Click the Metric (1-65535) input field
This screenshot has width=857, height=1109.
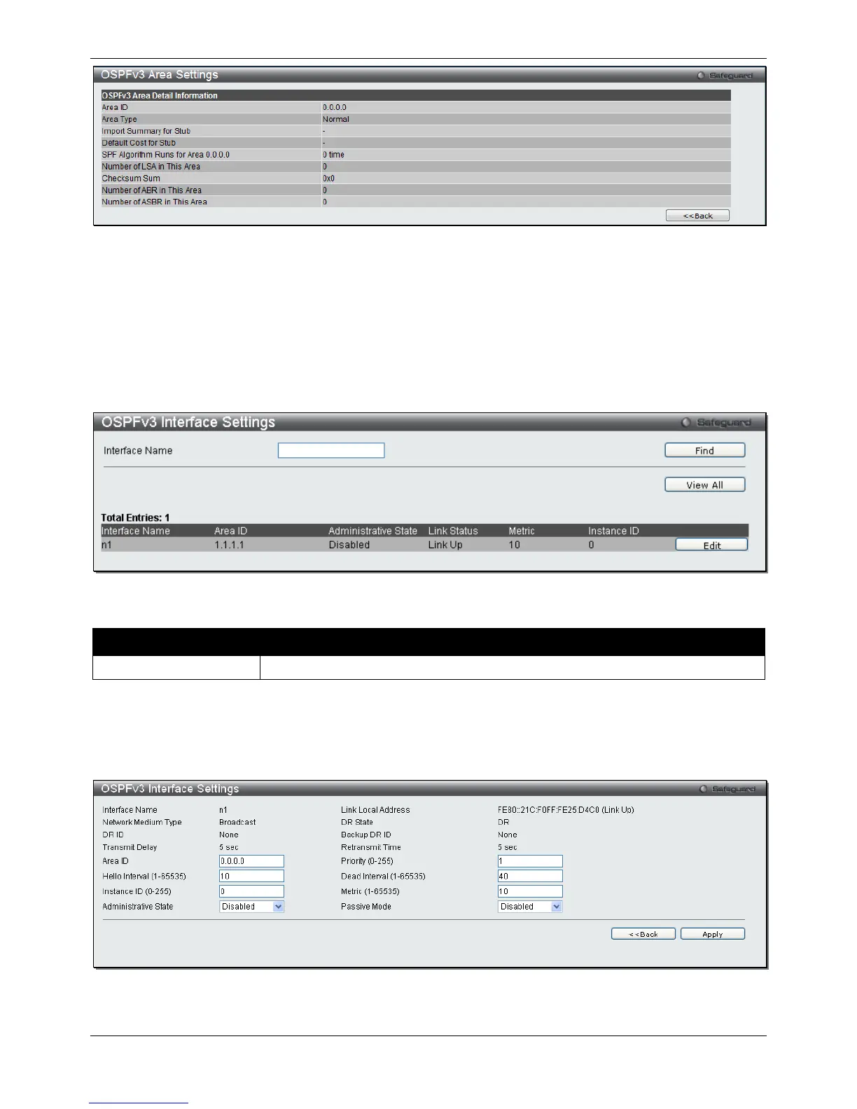(x=530, y=891)
